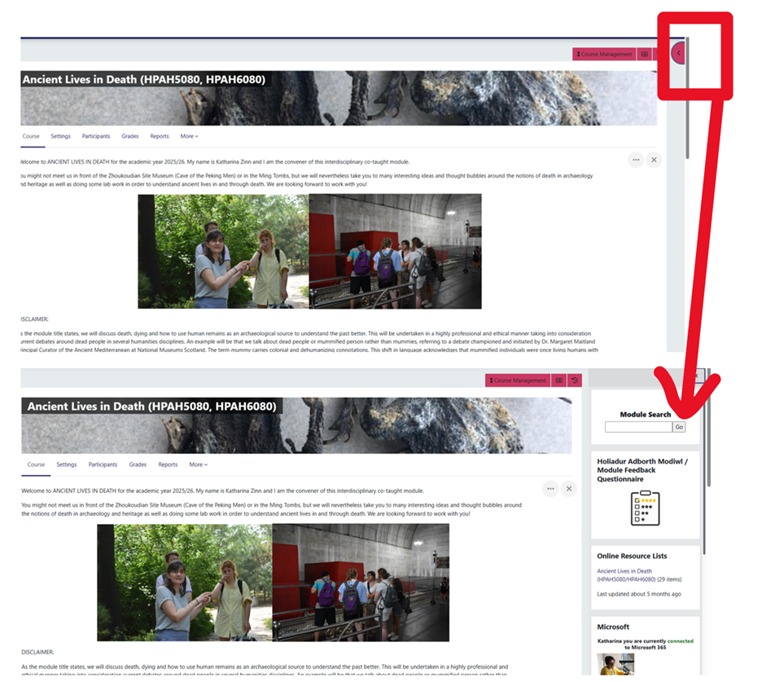Click the lower Course Management button

point(518,381)
